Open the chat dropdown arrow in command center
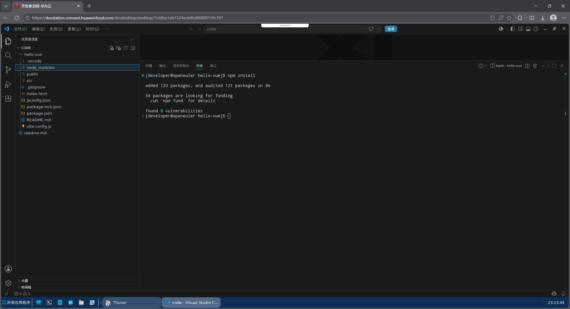 click(x=378, y=29)
